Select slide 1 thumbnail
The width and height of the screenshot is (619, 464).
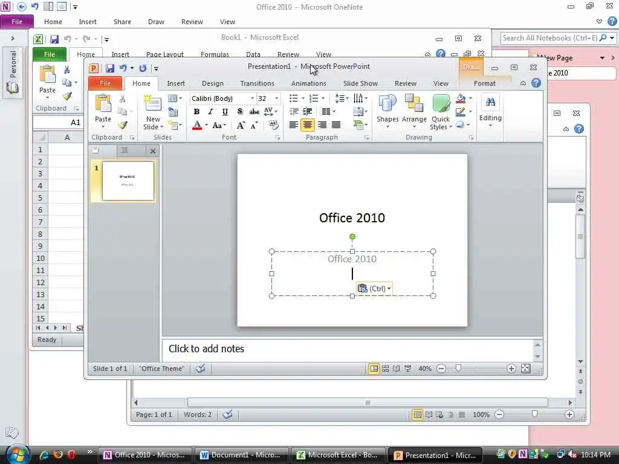(128, 181)
